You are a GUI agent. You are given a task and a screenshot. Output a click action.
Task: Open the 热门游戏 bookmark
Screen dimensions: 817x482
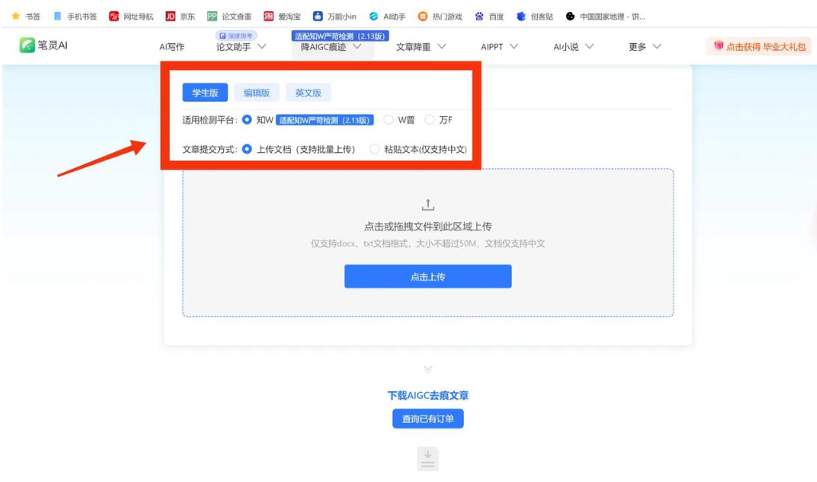coord(440,16)
